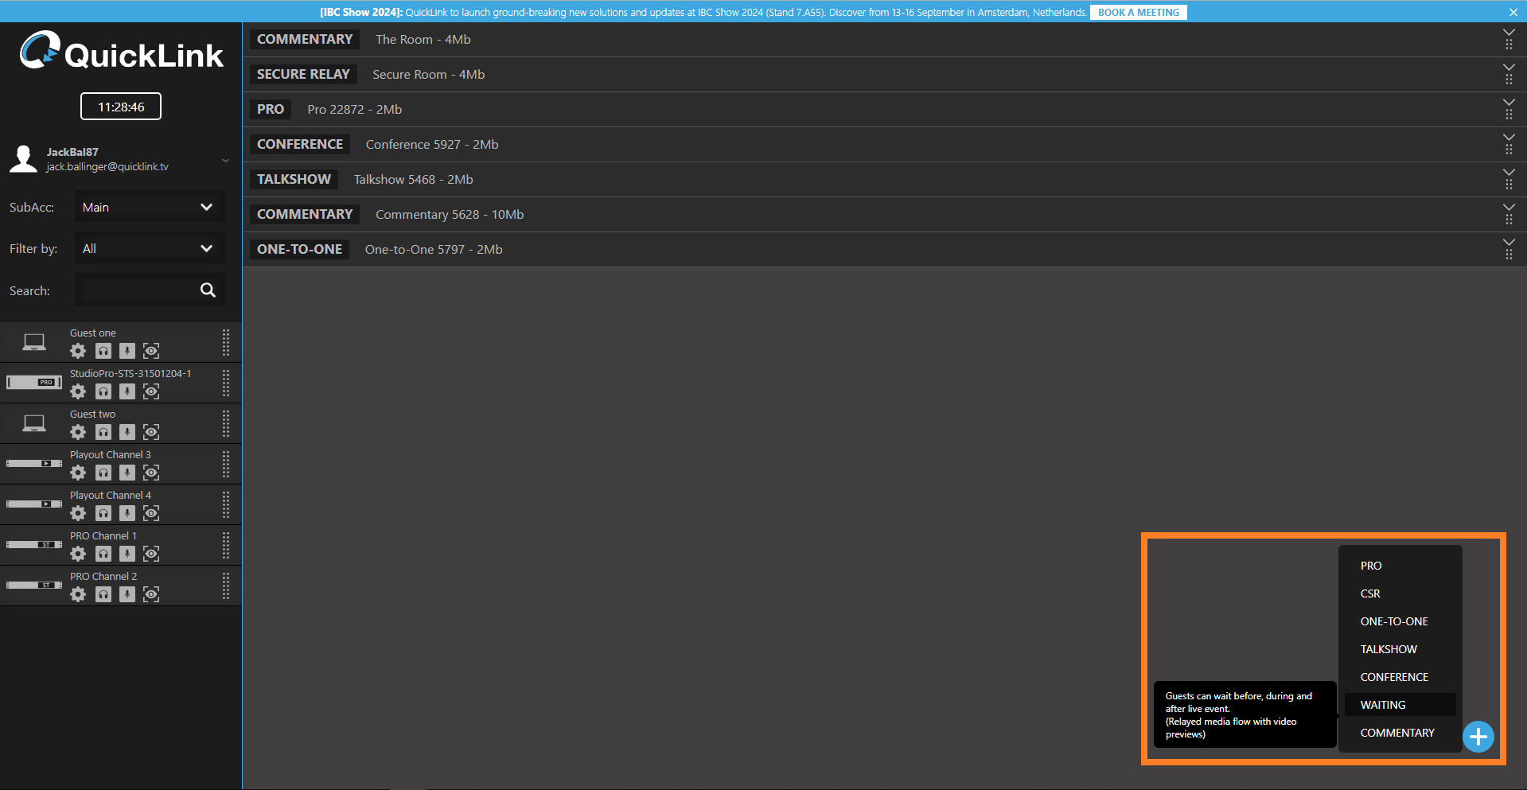The width and height of the screenshot is (1527, 790).
Task: Click drag handle dots for Guest two
Action: click(226, 424)
